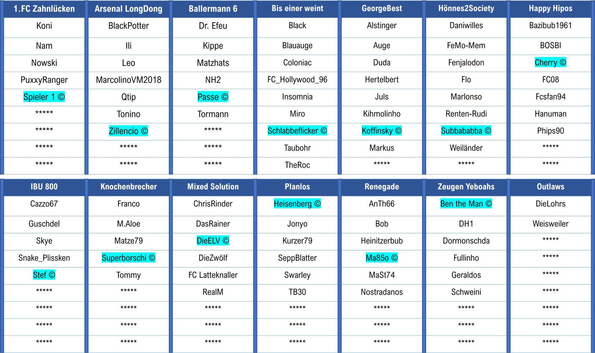Select Schlabbeflicker © in Bis einer weint
Viewport: 595px width, 353px height.
tap(297, 131)
